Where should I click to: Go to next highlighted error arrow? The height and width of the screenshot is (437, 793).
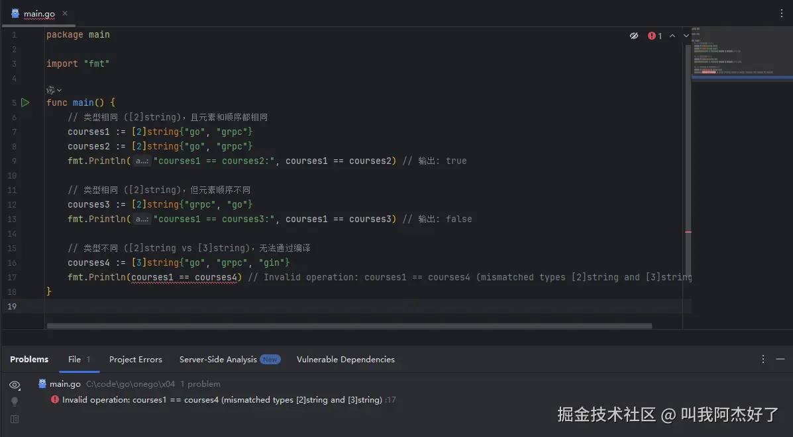coord(686,36)
